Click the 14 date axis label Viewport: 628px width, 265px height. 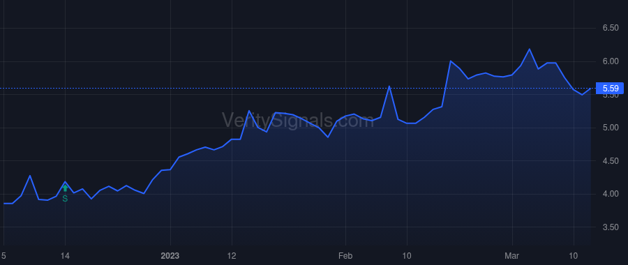[x=66, y=256]
